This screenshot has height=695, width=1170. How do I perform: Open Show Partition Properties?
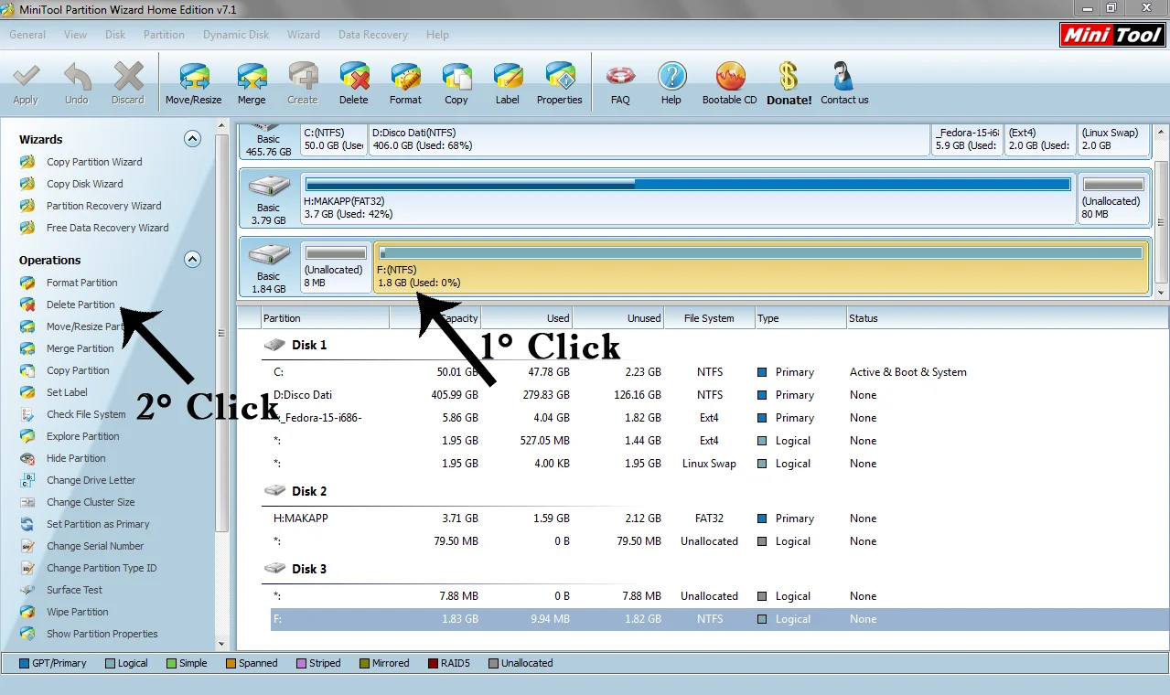pos(102,634)
